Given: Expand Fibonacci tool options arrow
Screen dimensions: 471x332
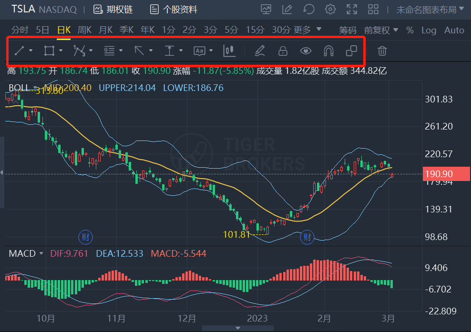Looking at the screenshot, I should [x=121, y=51].
